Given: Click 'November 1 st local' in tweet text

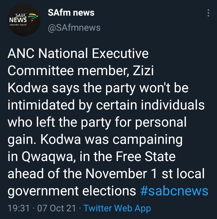Looking at the screenshot, I should 145,174.
